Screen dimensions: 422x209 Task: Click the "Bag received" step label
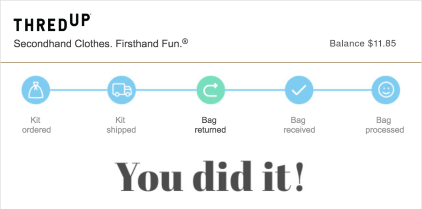pyautogui.click(x=299, y=125)
